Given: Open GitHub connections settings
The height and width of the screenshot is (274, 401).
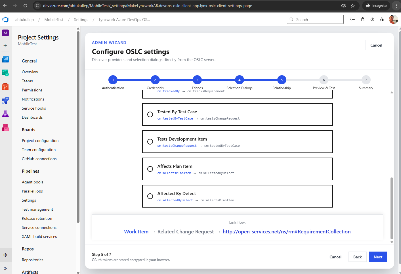Looking at the screenshot, I should tap(39, 159).
